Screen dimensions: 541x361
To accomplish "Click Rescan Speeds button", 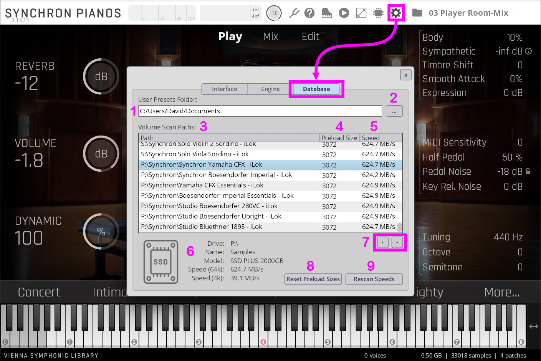I will (x=374, y=279).
